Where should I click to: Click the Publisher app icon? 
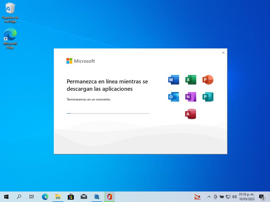208,97
